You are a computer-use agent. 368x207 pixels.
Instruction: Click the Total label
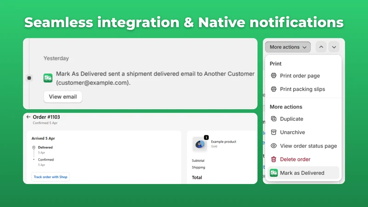197,178
